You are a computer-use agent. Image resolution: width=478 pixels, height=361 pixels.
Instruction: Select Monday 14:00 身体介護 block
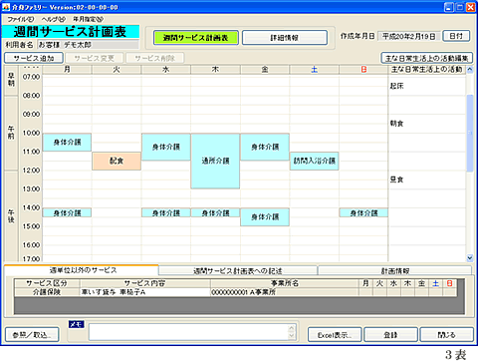tap(67, 213)
